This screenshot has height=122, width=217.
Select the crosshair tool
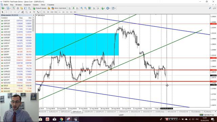6,12
